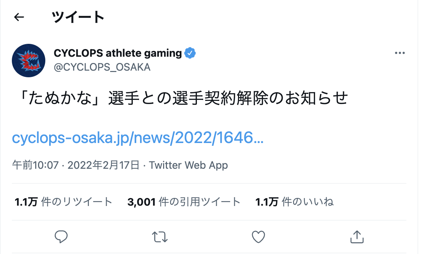421x254 pixels.
Task: Open the three-dots more options menu
Action: [x=400, y=53]
